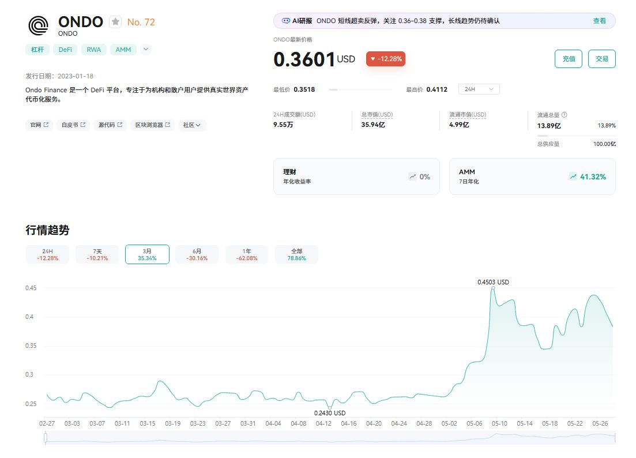Screen dimensions: 636x458
Task: Click the info icon beside 流通总量
Action: point(564,115)
